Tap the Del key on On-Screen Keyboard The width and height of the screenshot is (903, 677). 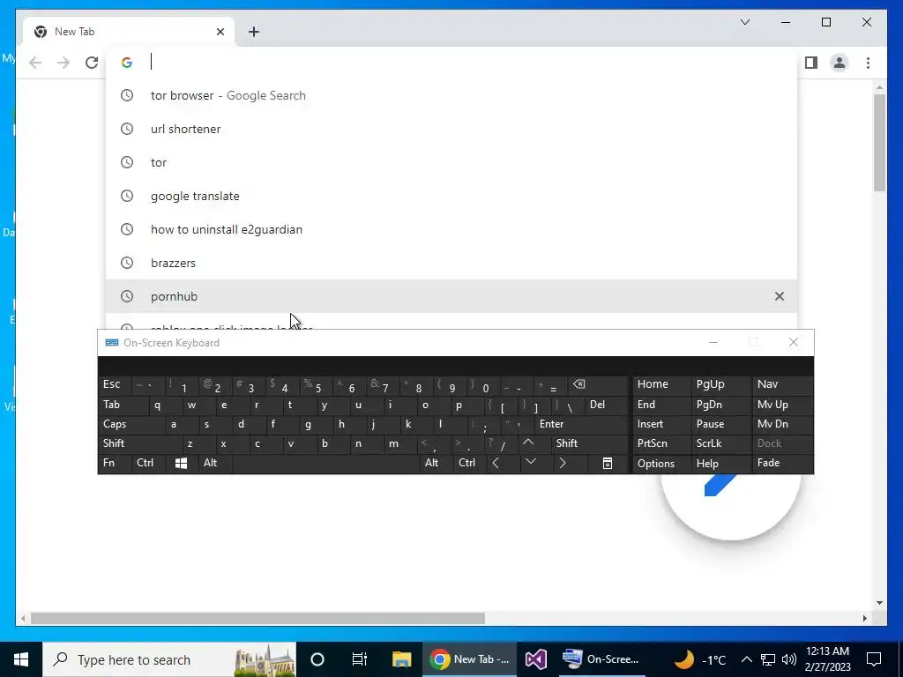(x=607, y=405)
